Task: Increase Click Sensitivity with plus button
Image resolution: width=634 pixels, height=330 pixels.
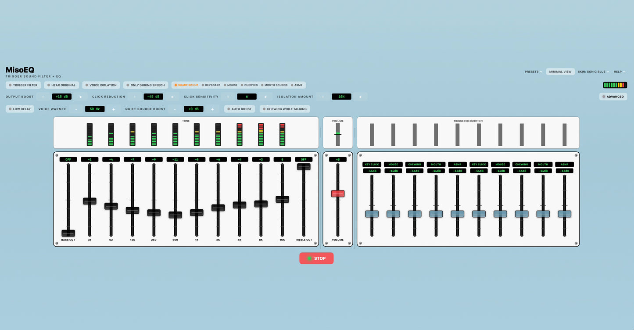Action: 265,97
